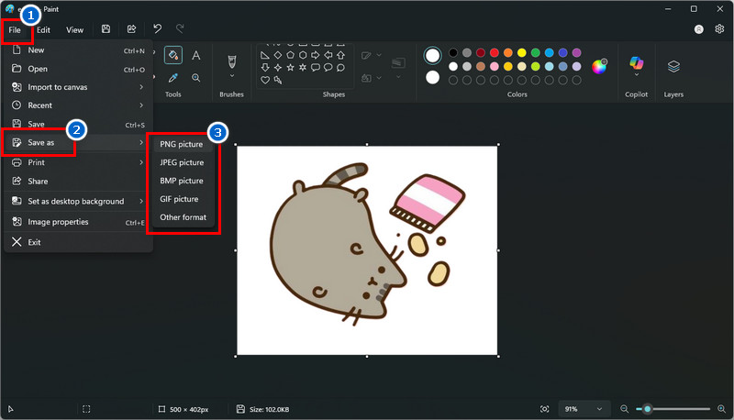Open the 91% zoom level dropdown

click(x=584, y=409)
